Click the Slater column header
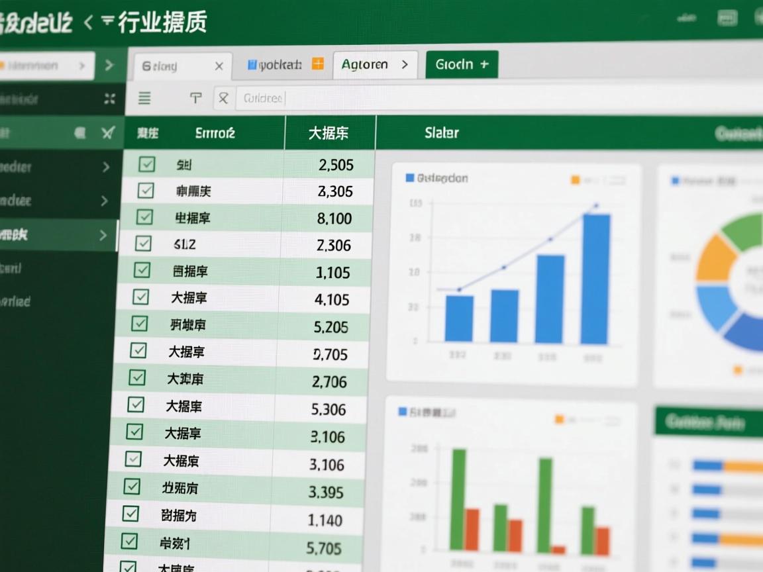 click(441, 132)
